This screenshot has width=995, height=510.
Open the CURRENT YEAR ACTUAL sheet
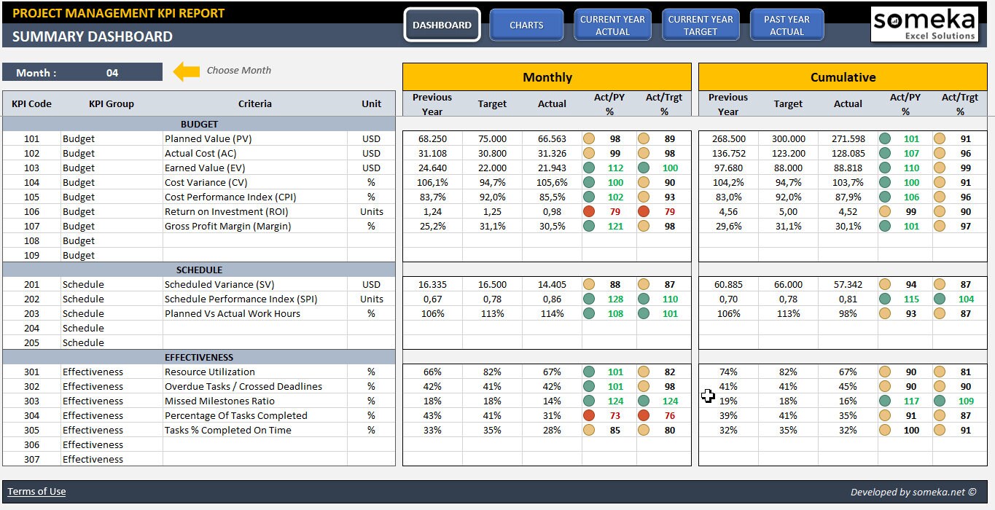612,24
